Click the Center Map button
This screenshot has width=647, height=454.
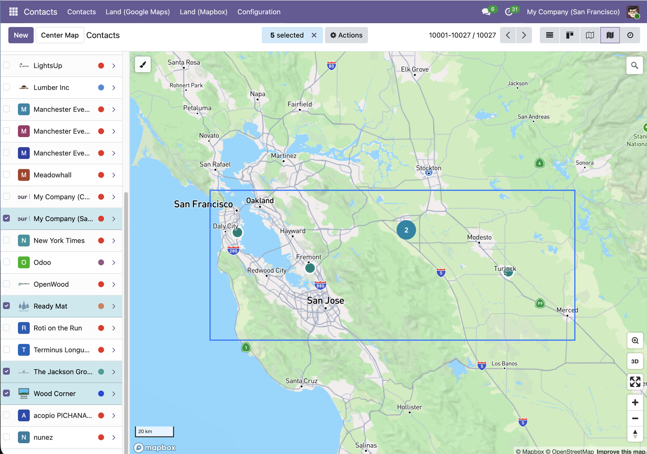pyautogui.click(x=60, y=35)
